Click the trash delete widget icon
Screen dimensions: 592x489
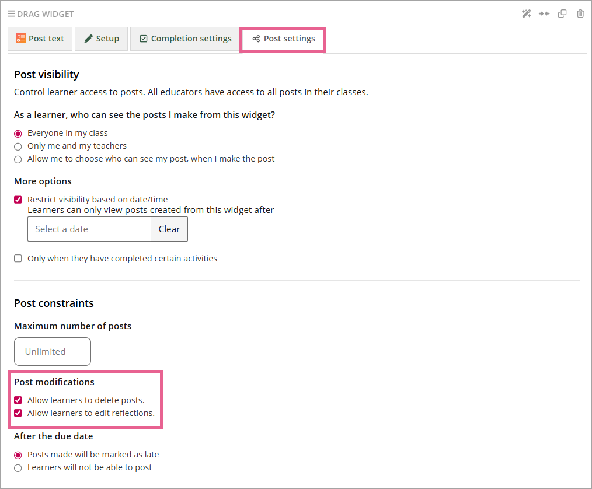coord(580,14)
